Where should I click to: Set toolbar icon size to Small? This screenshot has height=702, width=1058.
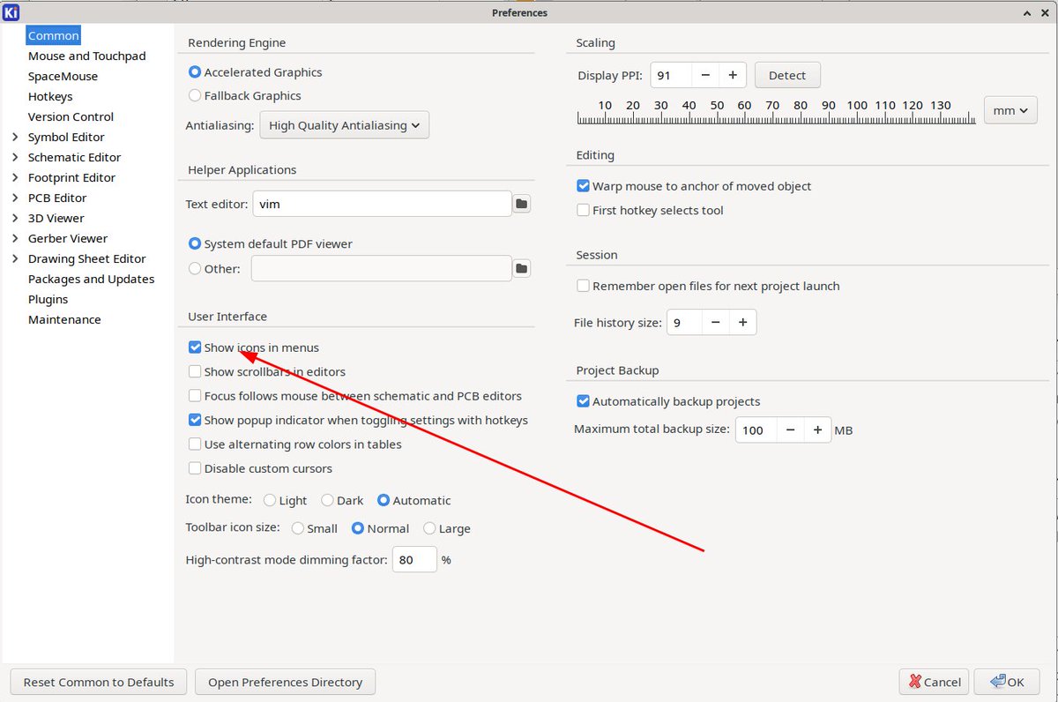click(x=298, y=528)
